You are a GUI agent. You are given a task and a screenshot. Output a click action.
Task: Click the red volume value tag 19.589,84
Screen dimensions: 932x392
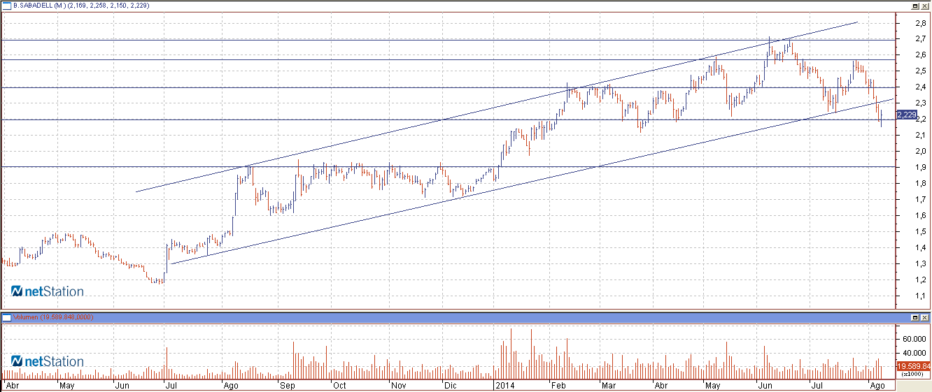[913, 366]
